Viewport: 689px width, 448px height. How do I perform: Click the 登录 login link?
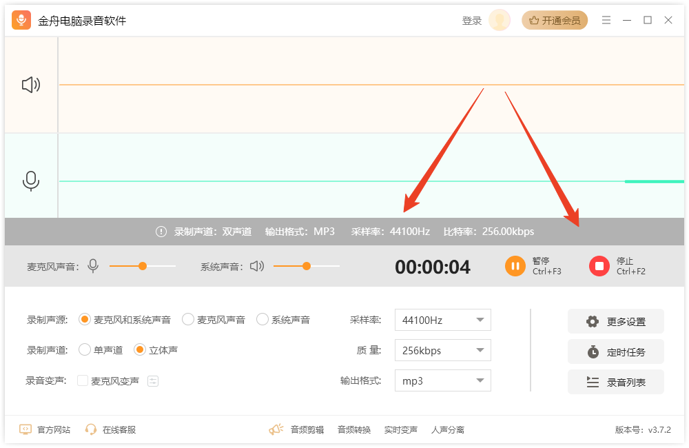tap(472, 21)
